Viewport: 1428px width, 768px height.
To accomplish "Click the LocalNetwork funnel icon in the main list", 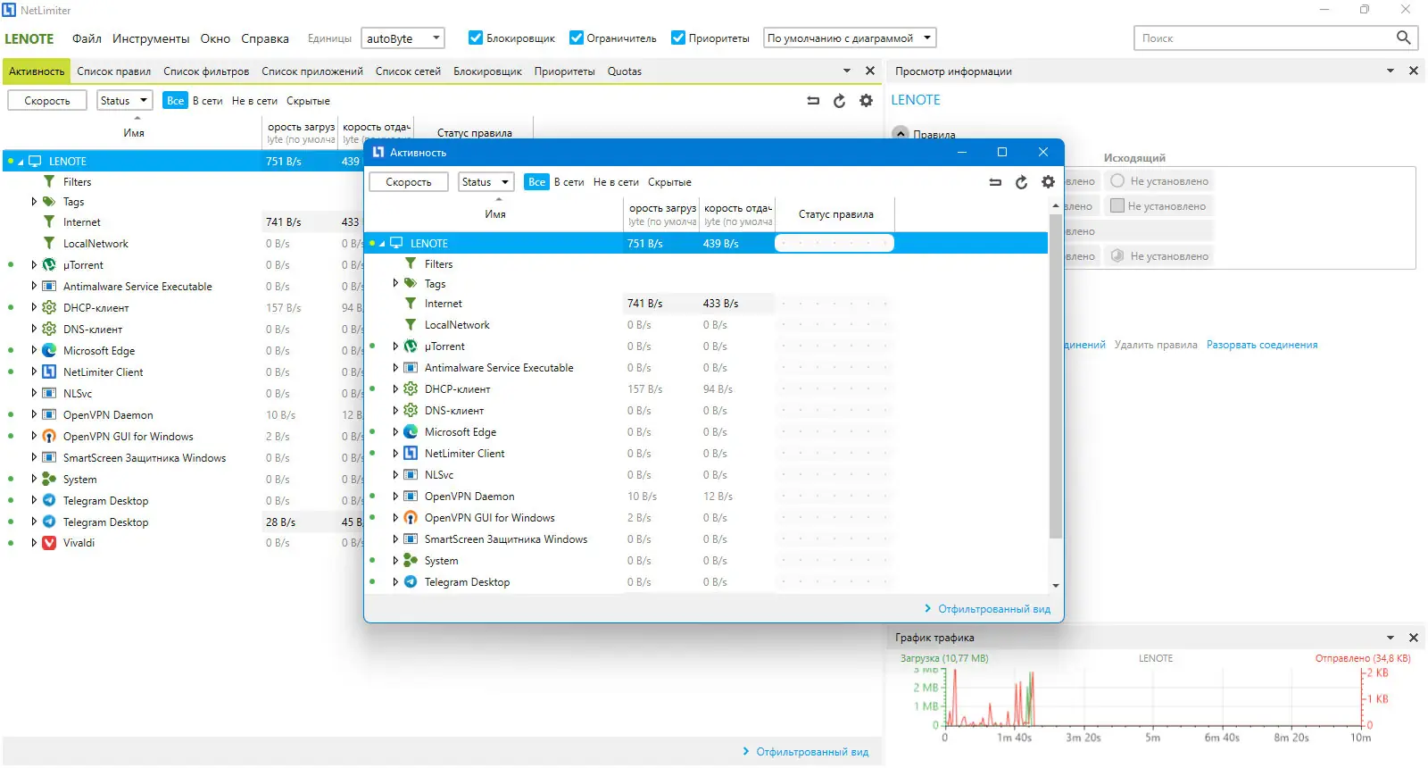I will [49, 243].
